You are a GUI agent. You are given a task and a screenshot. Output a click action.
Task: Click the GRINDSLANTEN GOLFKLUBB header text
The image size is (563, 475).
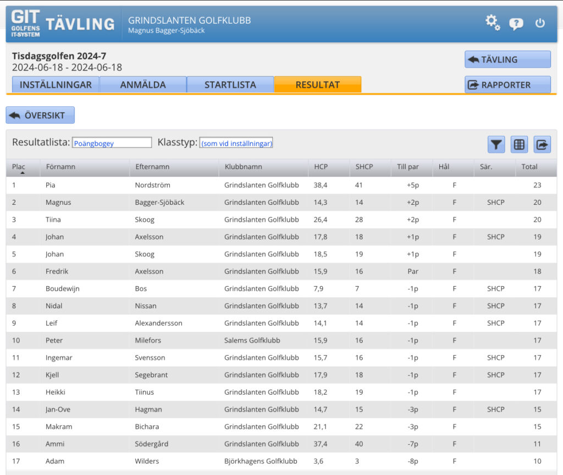click(190, 20)
